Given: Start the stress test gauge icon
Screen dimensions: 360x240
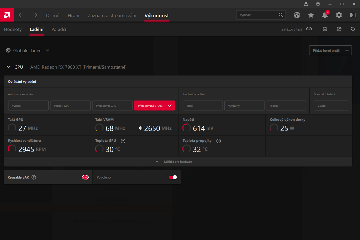Looking at the screenshot, I should point(309,29).
